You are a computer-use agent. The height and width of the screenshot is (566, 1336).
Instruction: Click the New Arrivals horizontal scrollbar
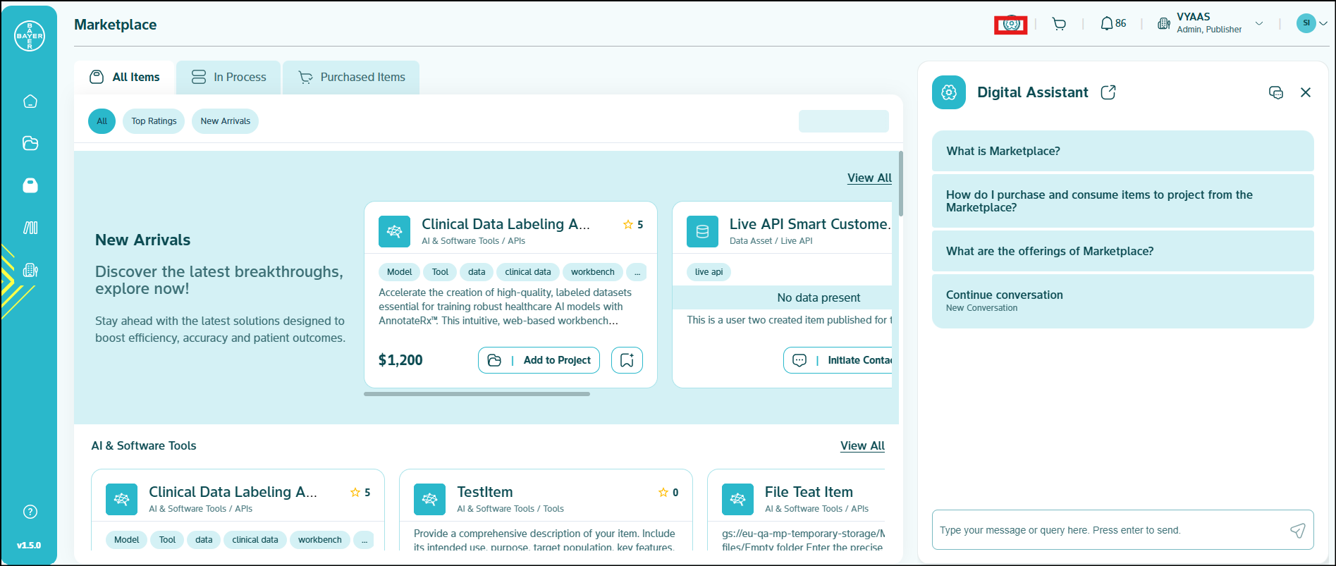click(x=477, y=394)
